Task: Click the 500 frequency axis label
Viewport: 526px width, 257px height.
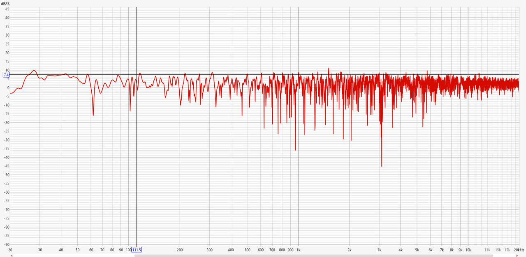Action: click(x=247, y=250)
